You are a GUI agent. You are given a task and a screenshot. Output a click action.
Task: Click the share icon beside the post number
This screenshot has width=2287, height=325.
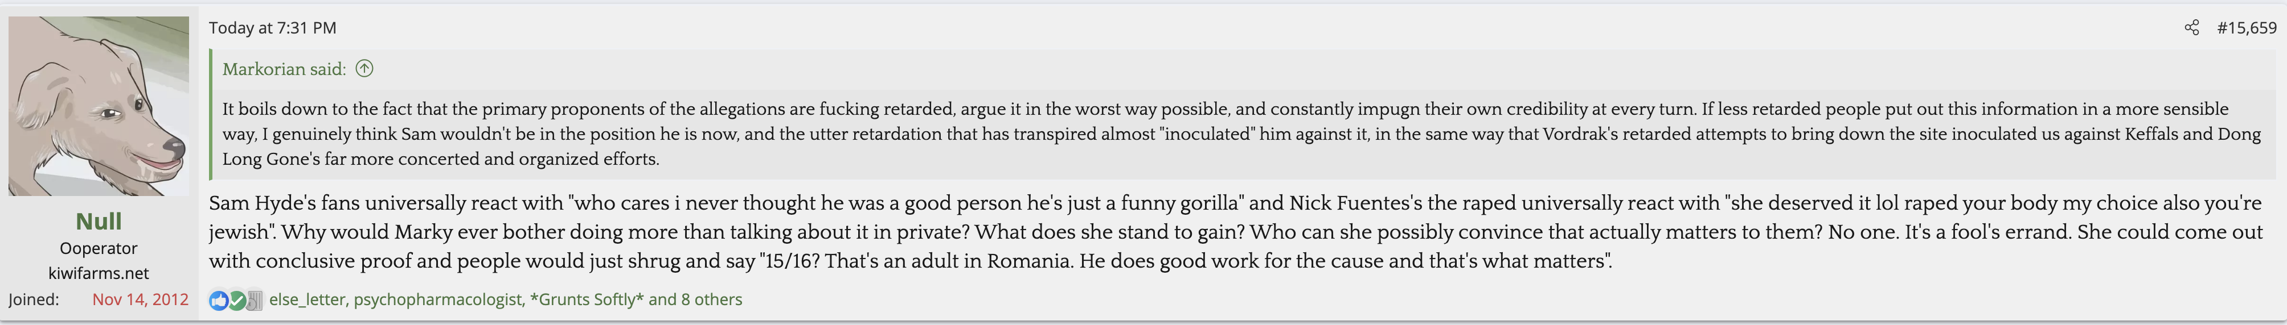pyautogui.click(x=2191, y=27)
